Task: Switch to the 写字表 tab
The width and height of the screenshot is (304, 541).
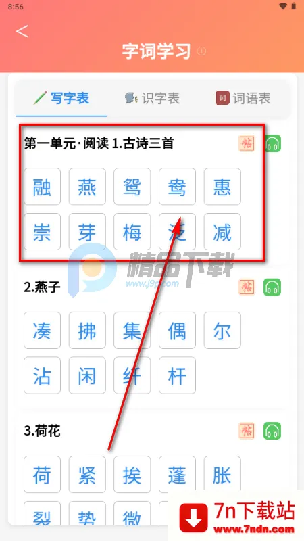Action: pyautogui.click(x=61, y=99)
